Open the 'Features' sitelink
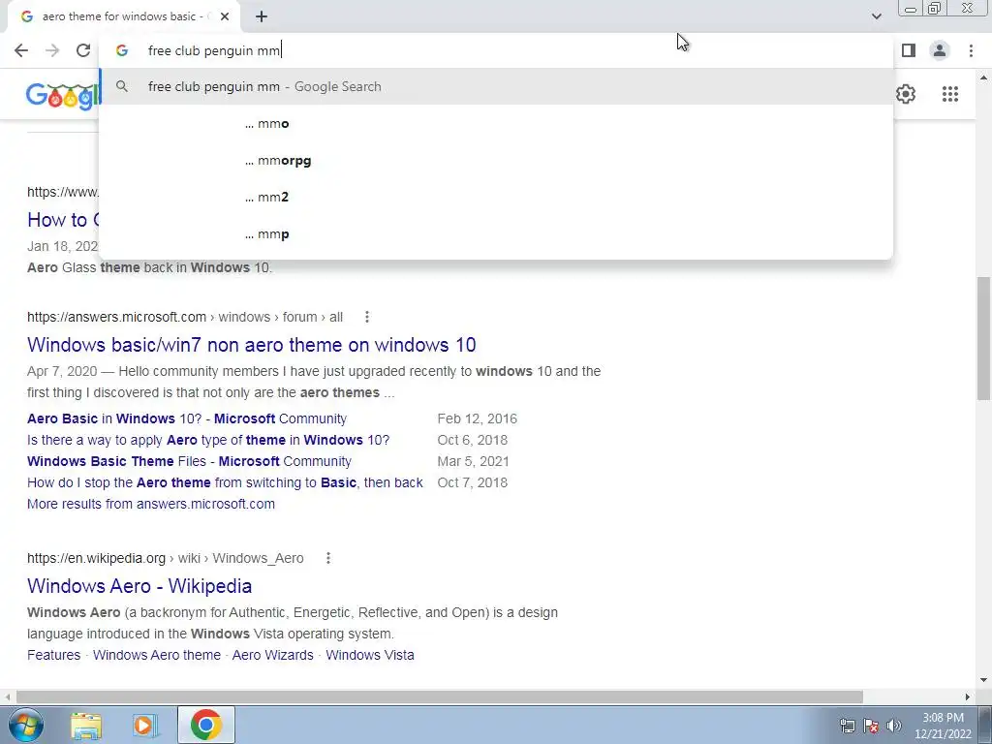 click(x=54, y=656)
